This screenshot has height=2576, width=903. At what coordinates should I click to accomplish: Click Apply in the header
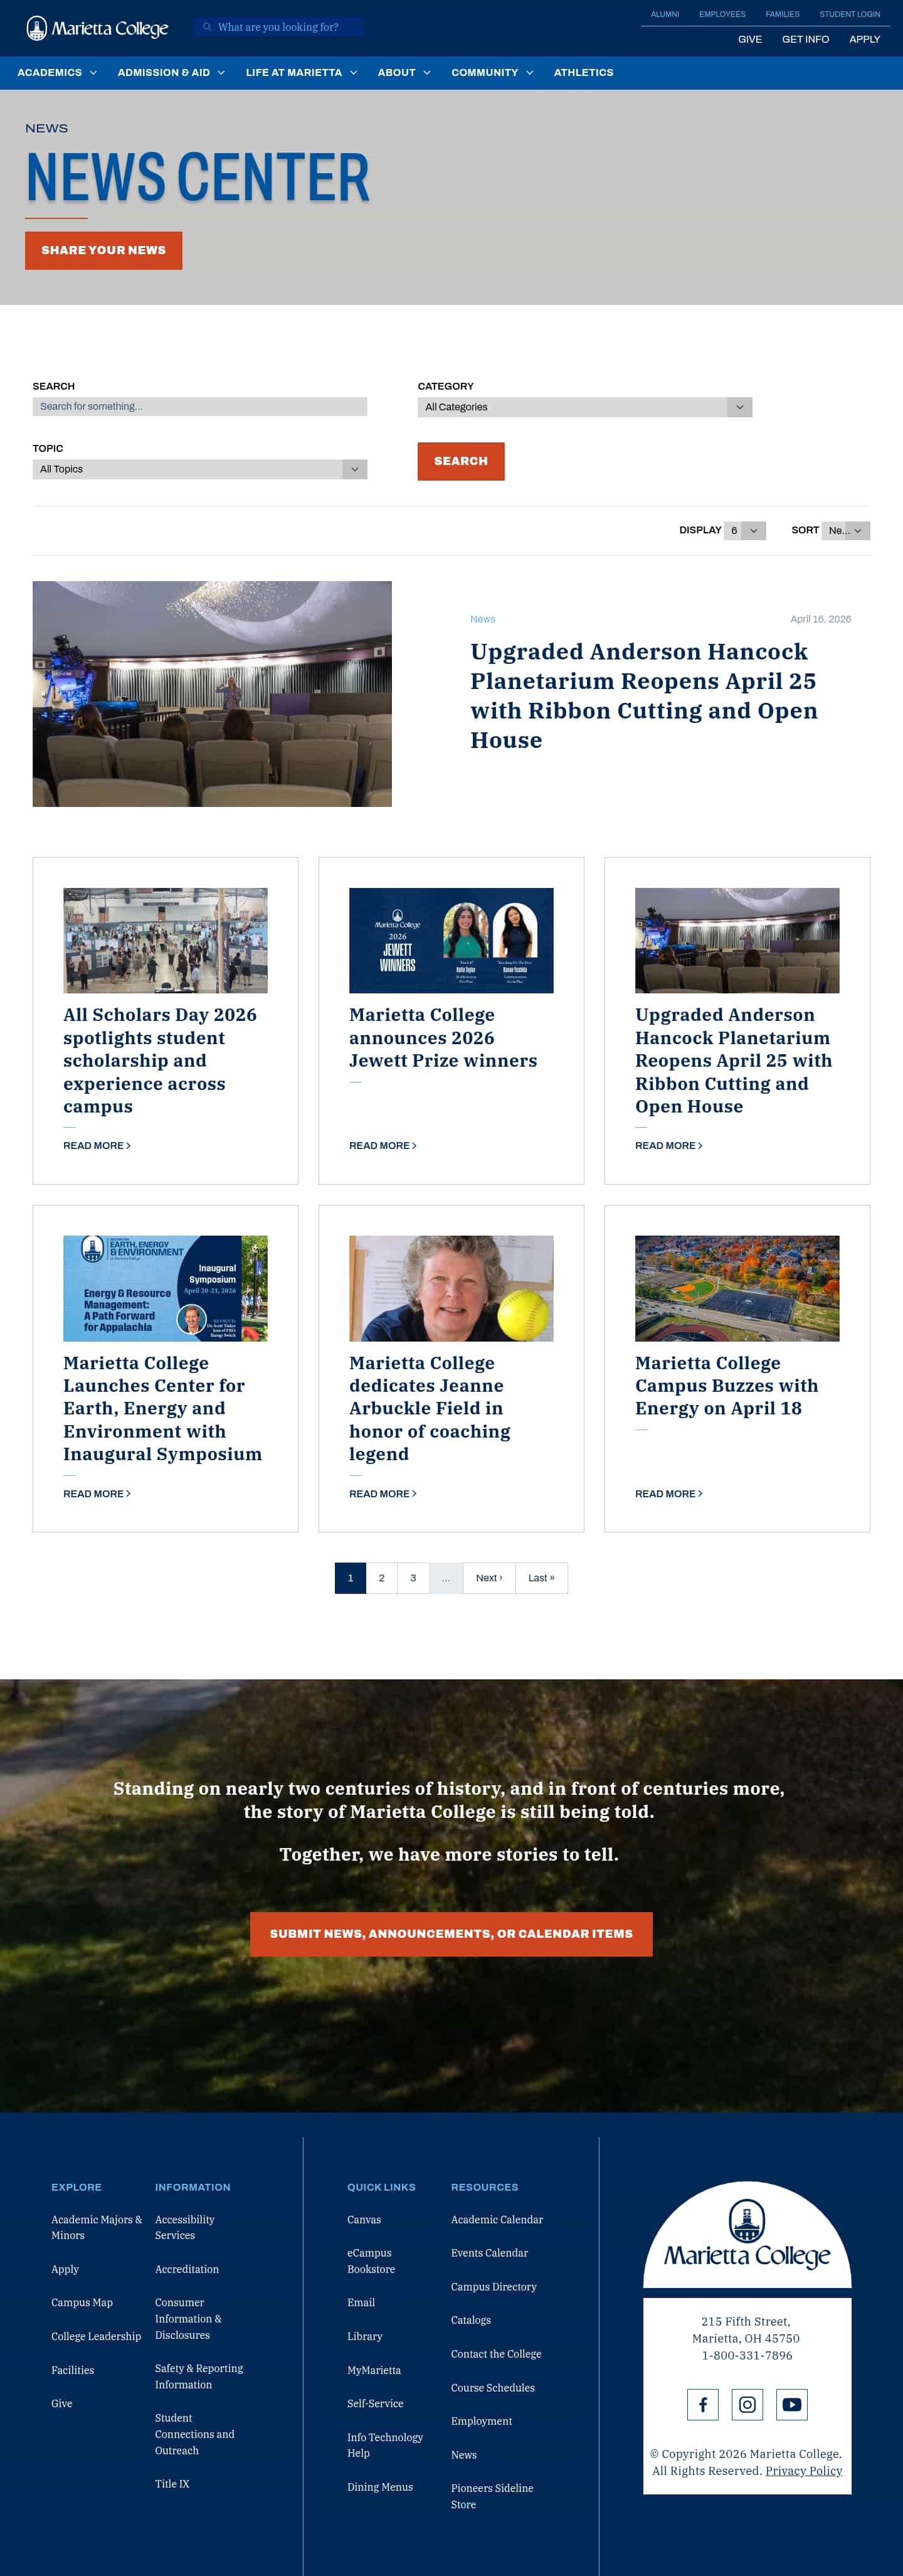coord(864,40)
